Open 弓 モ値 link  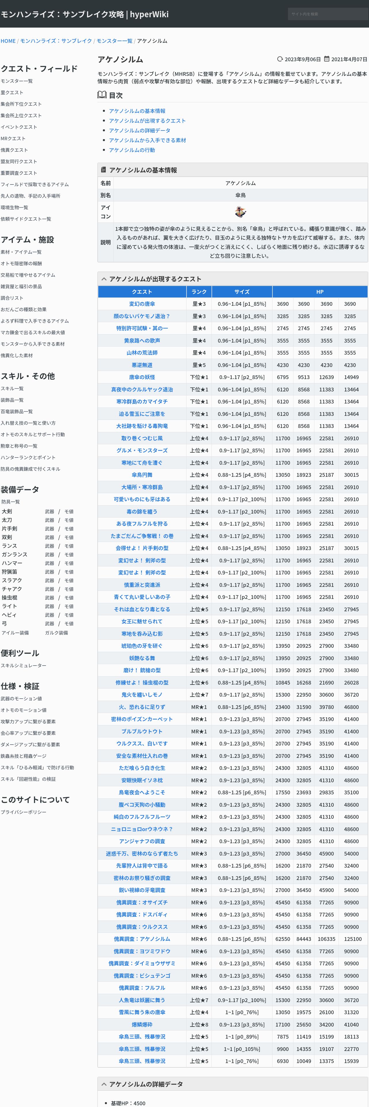(x=69, y=624)
